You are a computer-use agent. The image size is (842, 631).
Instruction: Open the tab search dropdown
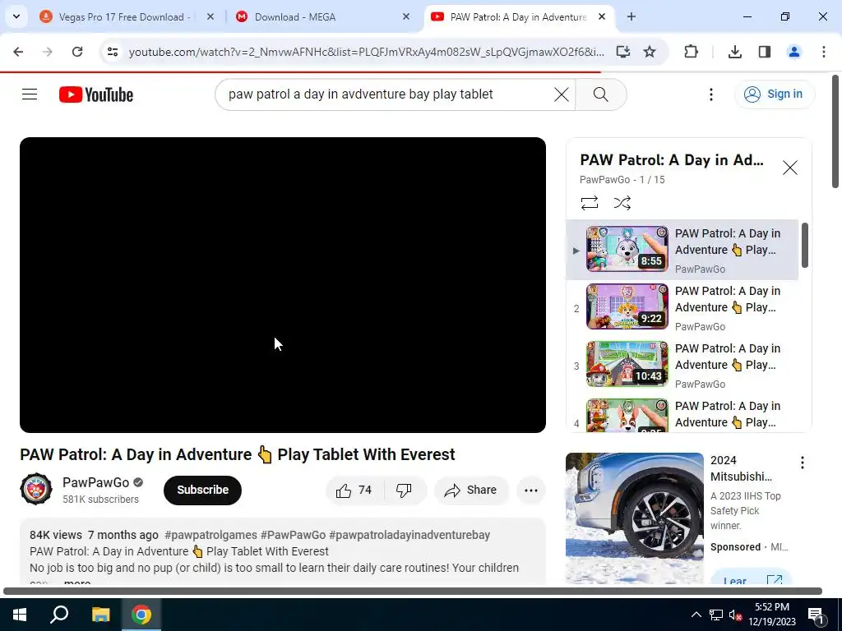(x=16, y=17)
